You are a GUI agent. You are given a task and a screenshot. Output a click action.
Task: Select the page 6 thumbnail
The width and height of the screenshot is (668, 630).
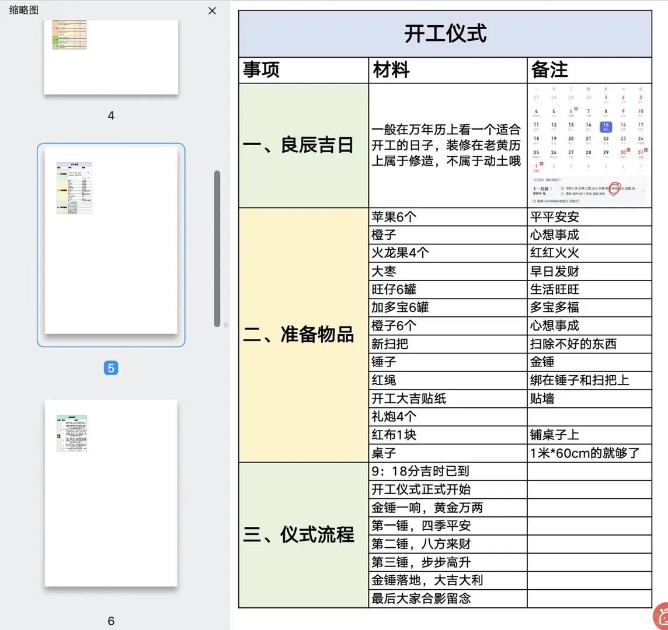111,492
